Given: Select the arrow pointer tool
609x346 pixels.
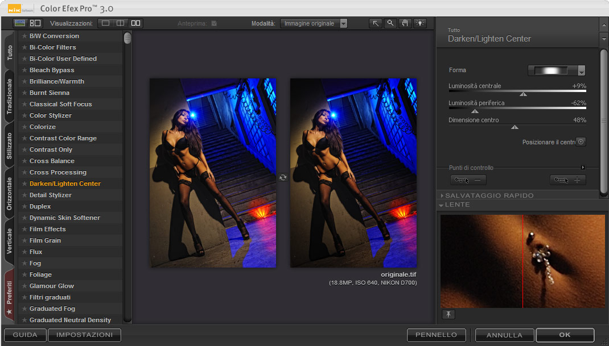Looking at the screenshot, I should pyautogui.click(x=376, y=23).
